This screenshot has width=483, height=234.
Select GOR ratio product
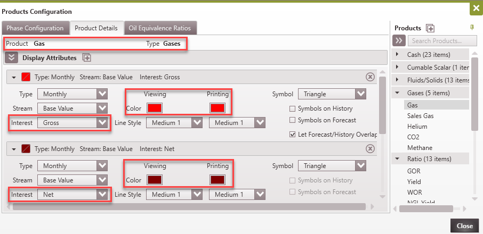pos(414,171)
